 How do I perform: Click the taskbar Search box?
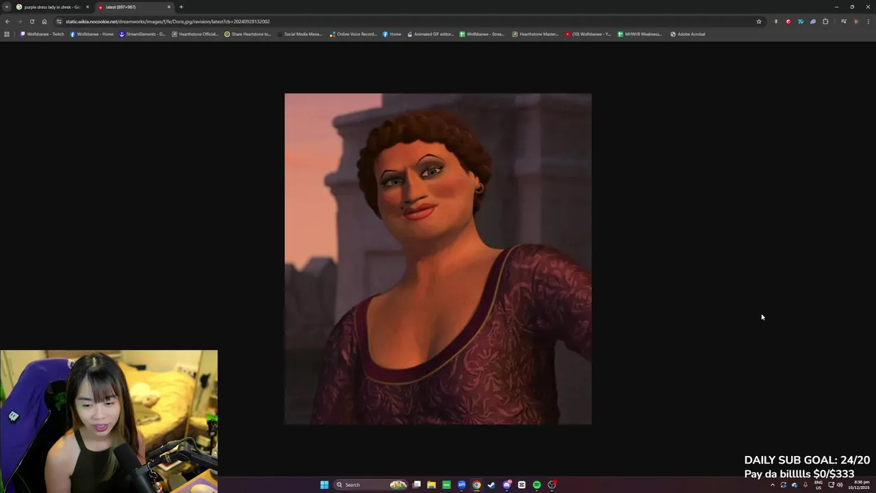(x=370, y=485)
